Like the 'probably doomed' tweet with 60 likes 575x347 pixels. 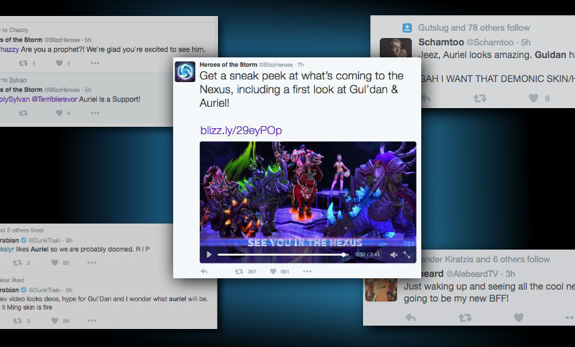click(x=55, y=262)
